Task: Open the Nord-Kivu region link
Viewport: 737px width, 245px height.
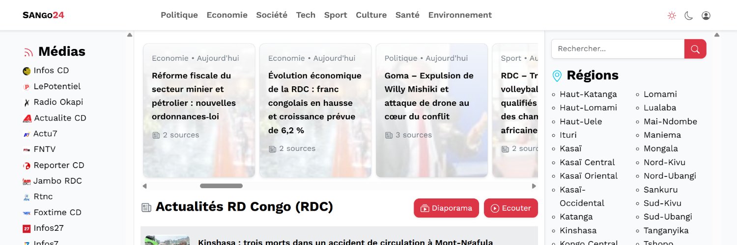Action: (664, 162)
